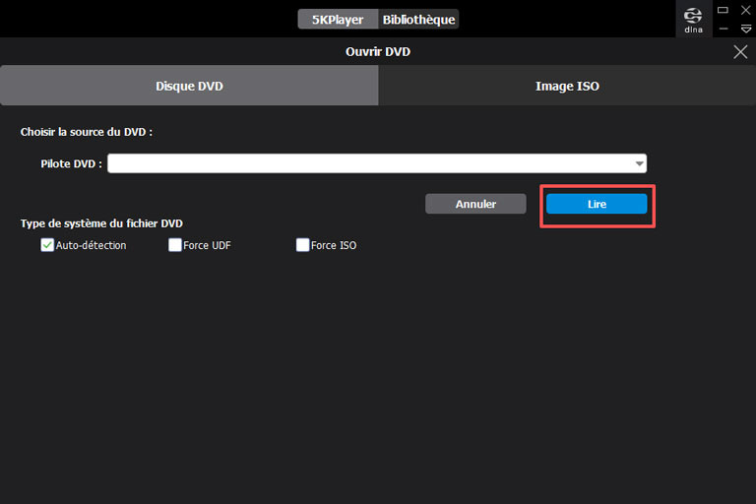Close the 5KPlayer application window
This screenshot has width=756, height=504.
point(746,10)
